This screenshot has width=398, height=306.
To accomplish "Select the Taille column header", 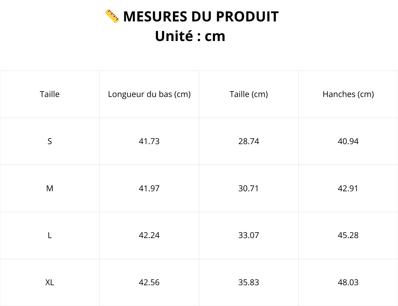I will 50,94.
